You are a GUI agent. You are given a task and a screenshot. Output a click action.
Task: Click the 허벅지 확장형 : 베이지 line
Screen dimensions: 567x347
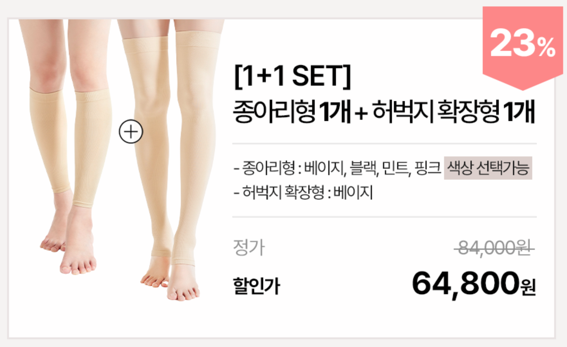tap(303, 192)
